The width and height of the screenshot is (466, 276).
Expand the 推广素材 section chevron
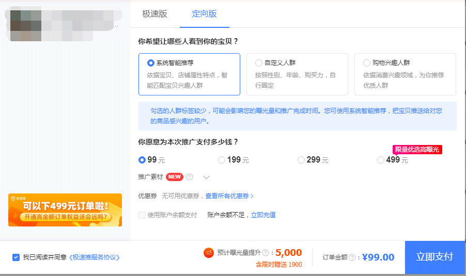(207, 177)
